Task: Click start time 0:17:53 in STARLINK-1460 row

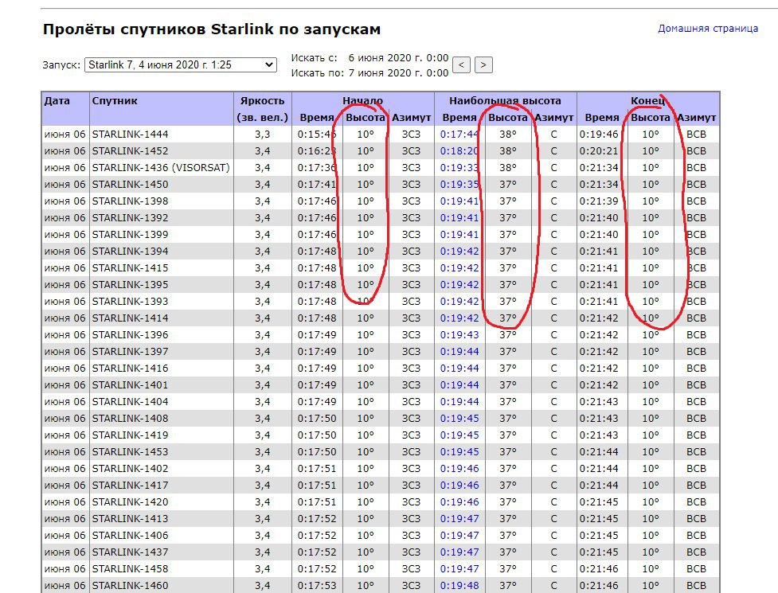Action: click(317, 586)
